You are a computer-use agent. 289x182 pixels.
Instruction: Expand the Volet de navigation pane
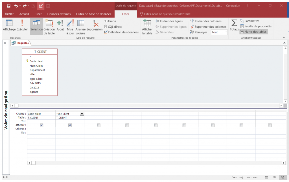5,43
